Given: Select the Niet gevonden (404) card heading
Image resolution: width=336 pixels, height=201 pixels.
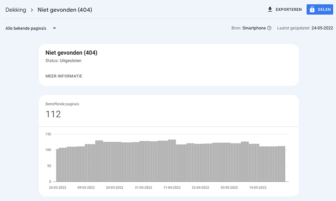Looking at the screenshot, I should (71, 52).
